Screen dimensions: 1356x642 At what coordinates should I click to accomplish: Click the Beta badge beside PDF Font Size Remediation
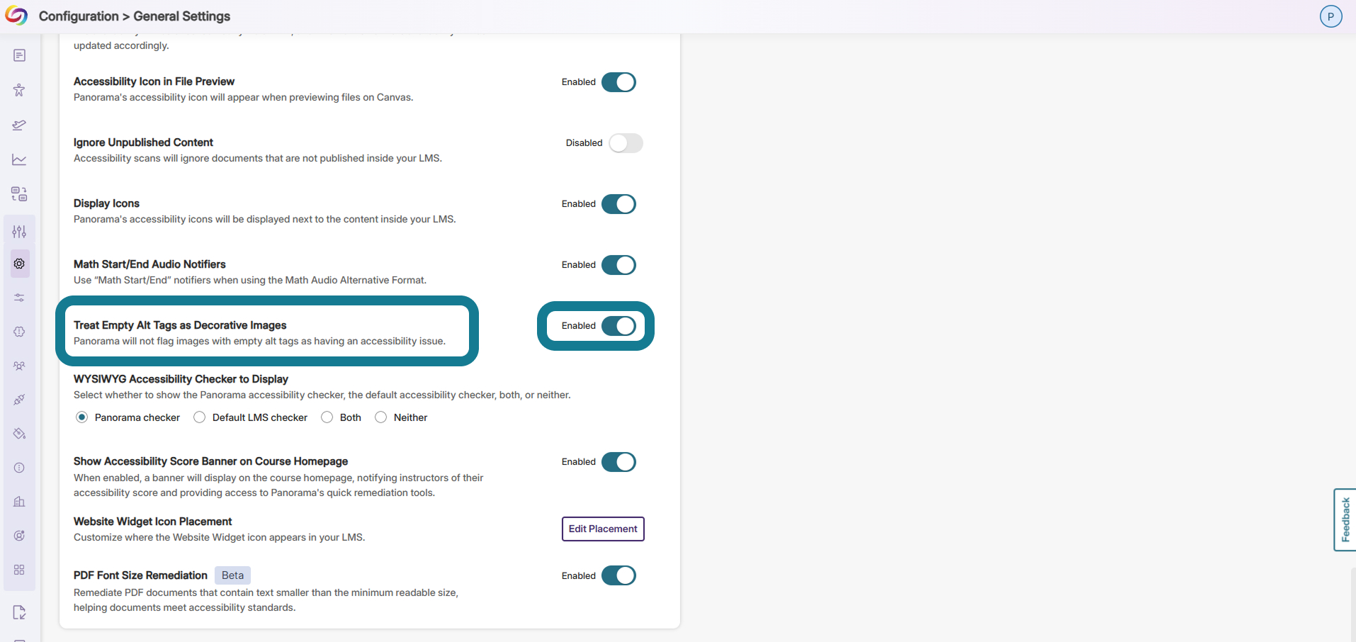pos(232,575)
